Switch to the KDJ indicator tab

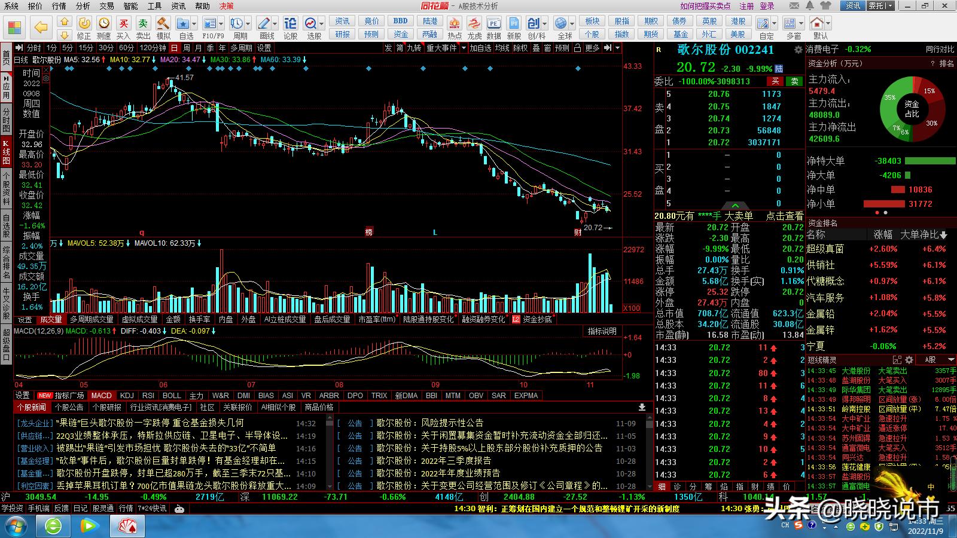(127, 395)
